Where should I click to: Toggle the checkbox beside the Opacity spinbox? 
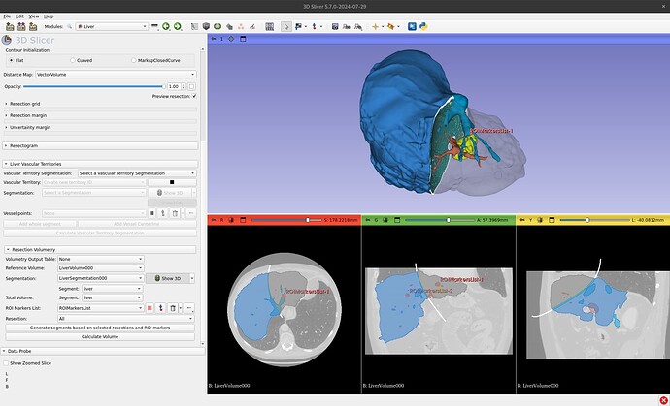(x=192, y=86)
